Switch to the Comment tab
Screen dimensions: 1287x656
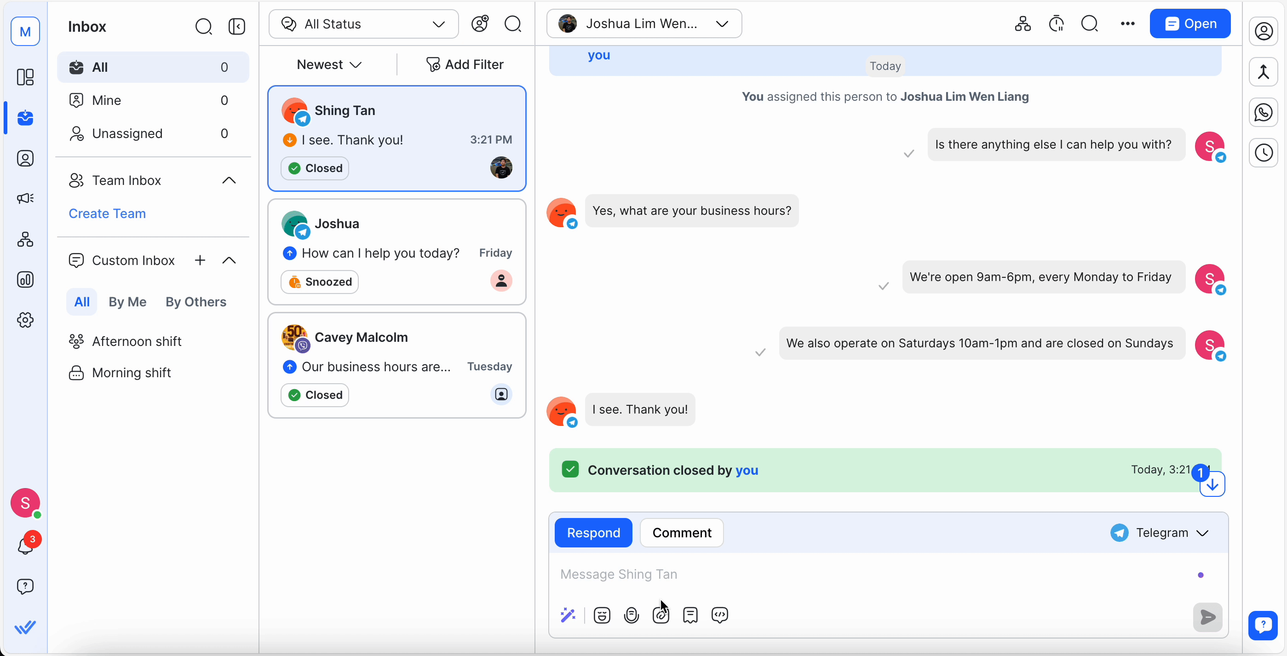(x=682, y=533)
